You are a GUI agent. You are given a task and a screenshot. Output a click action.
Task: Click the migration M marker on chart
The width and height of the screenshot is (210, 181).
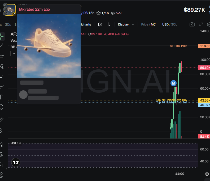173,83
